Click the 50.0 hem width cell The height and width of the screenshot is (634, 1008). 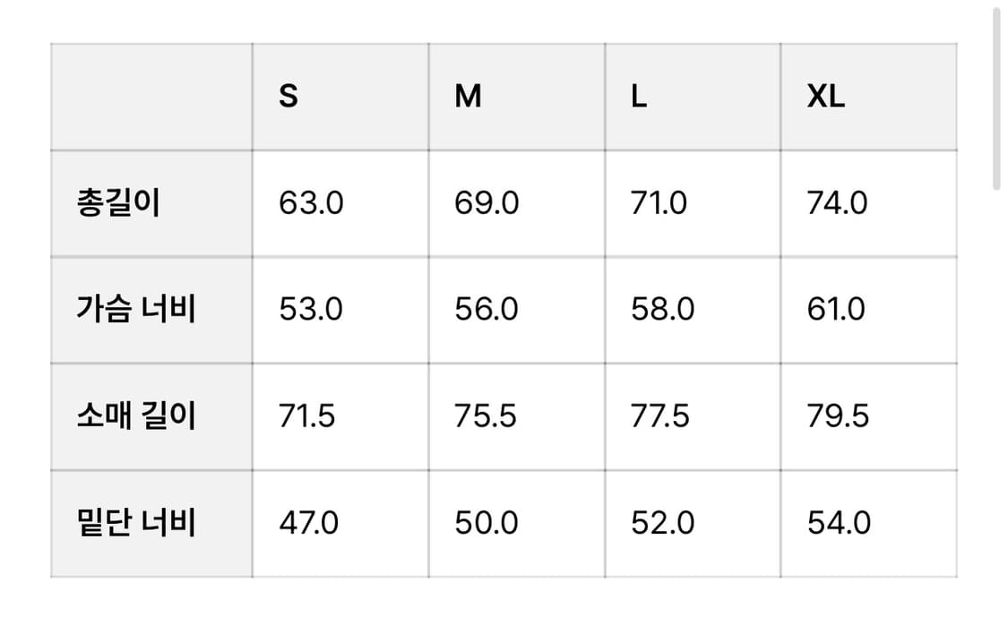487,523
